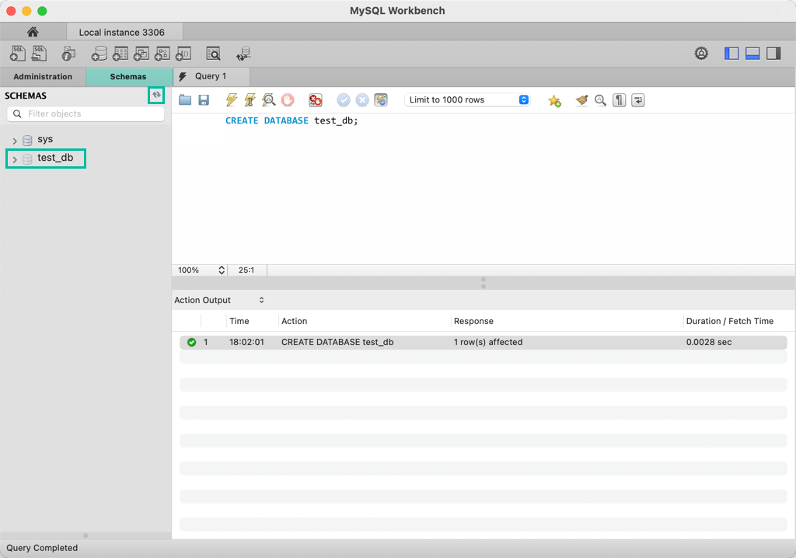
Task: Toggle word wrap in the SQL editor
Action: [x=637, y=100]
